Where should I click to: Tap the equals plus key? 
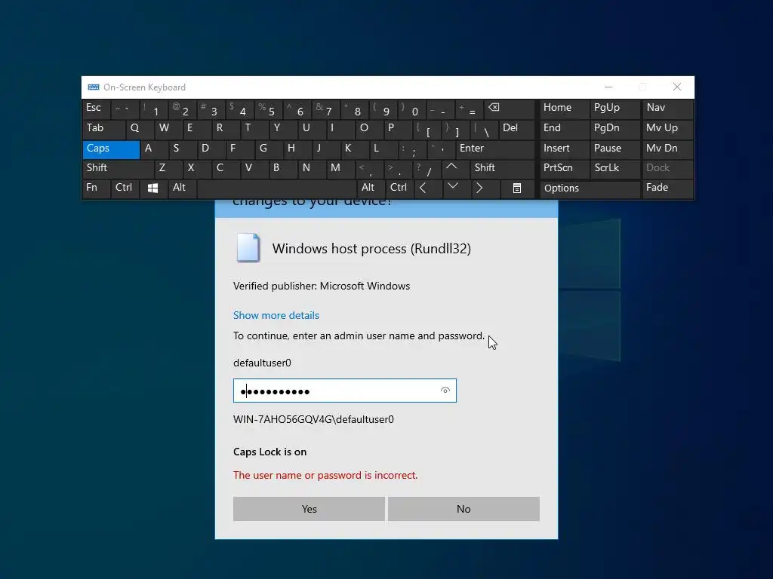point(470,109)
